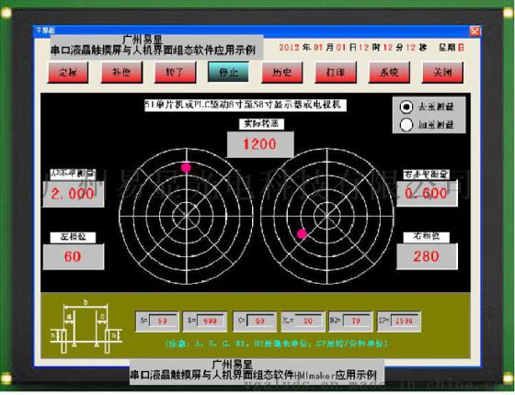Click the red 关闭 (close) toolbar button
Screen dimensions: 515x395
[442, 73]
